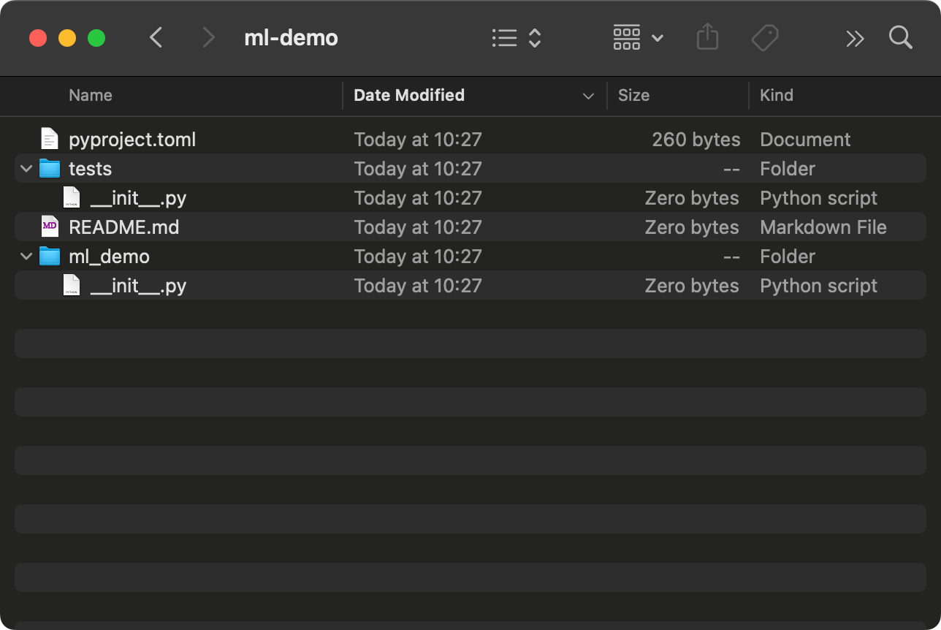Open the list view switcher dropdown
The width and height of the screenshot is (941, 630).
[516, 38]
